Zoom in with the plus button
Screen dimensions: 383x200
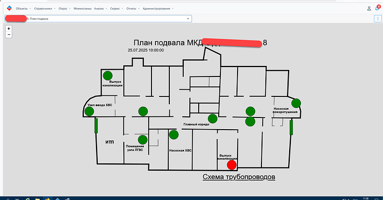pyautogui.click(x=8, y=29)
